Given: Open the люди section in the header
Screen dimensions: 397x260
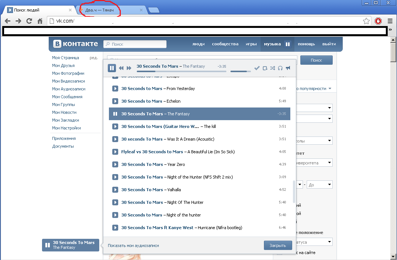Looking at the screenshot, I should click(198, 44).
